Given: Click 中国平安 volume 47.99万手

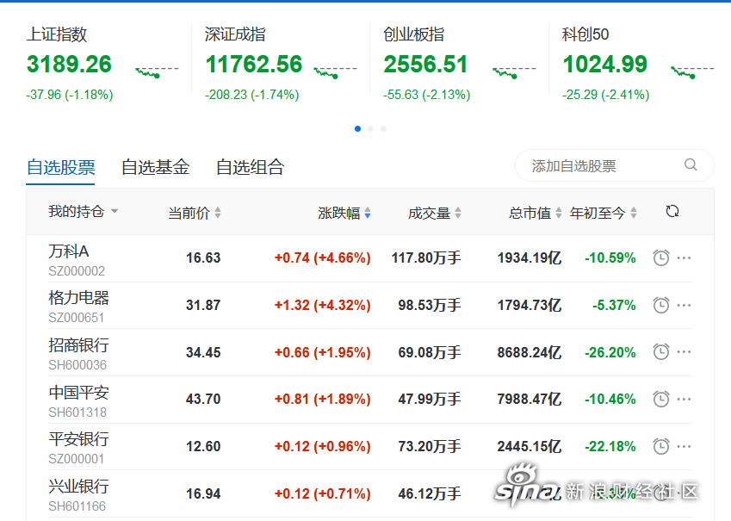Looking at the screenshot, I should (x=430, y=400).
